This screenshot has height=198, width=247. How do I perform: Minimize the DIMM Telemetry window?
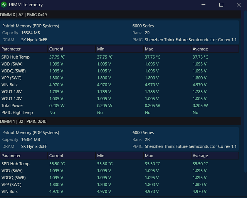203,5
